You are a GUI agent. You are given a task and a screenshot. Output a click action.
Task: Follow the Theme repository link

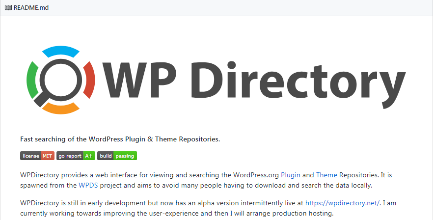click(x=326, y=175)
